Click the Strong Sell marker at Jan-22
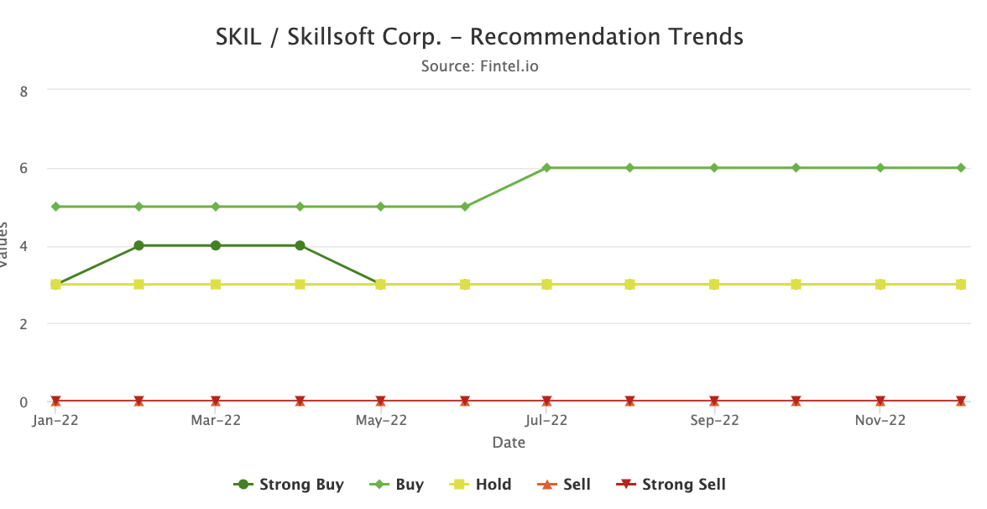The height and width of the screenshot is (509, 987). pyautogui.click(x=55, y=401)
